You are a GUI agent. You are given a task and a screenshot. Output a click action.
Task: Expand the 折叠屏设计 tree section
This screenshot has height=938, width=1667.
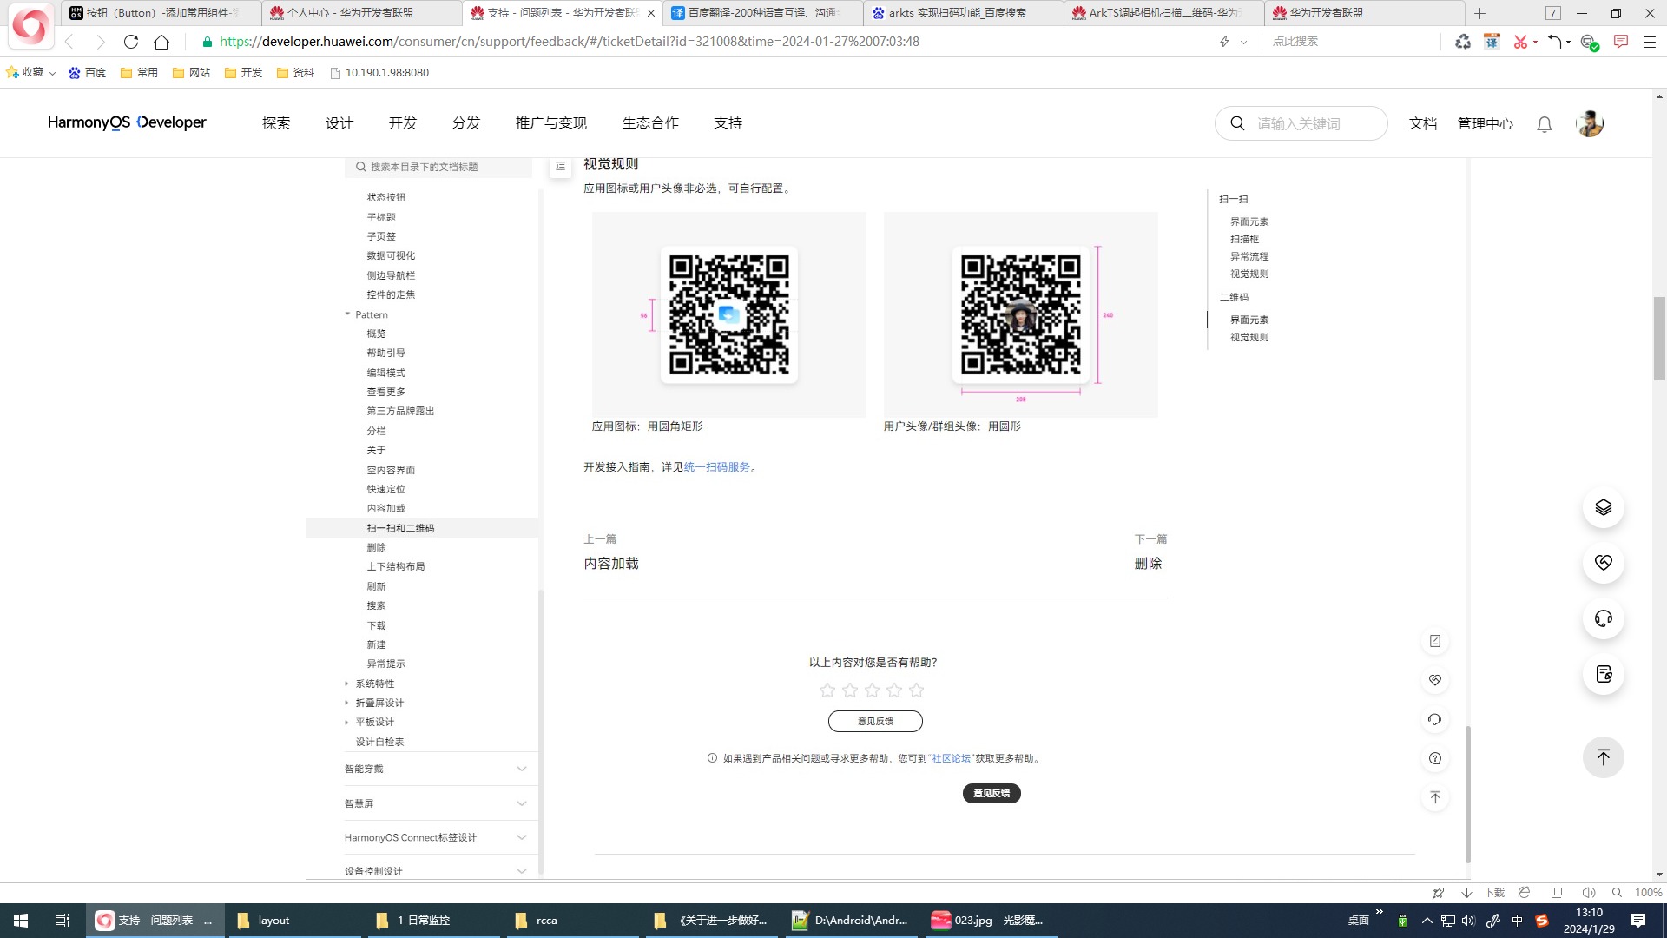(x=347, y=703)
